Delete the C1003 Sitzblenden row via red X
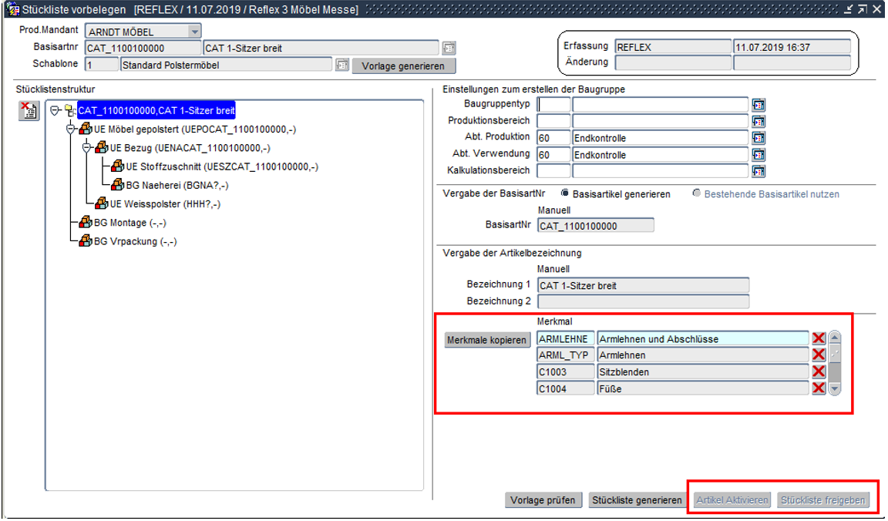This screenshot has width=888, height=521. coord(819,372)
